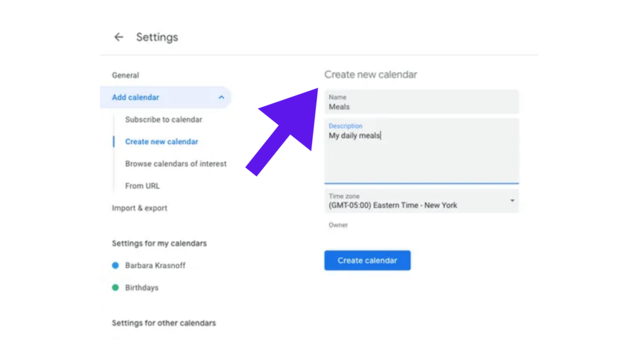Open Import & export settings
Image resolution: width=638 pixels, height=359 pixels.
[140, 208]
